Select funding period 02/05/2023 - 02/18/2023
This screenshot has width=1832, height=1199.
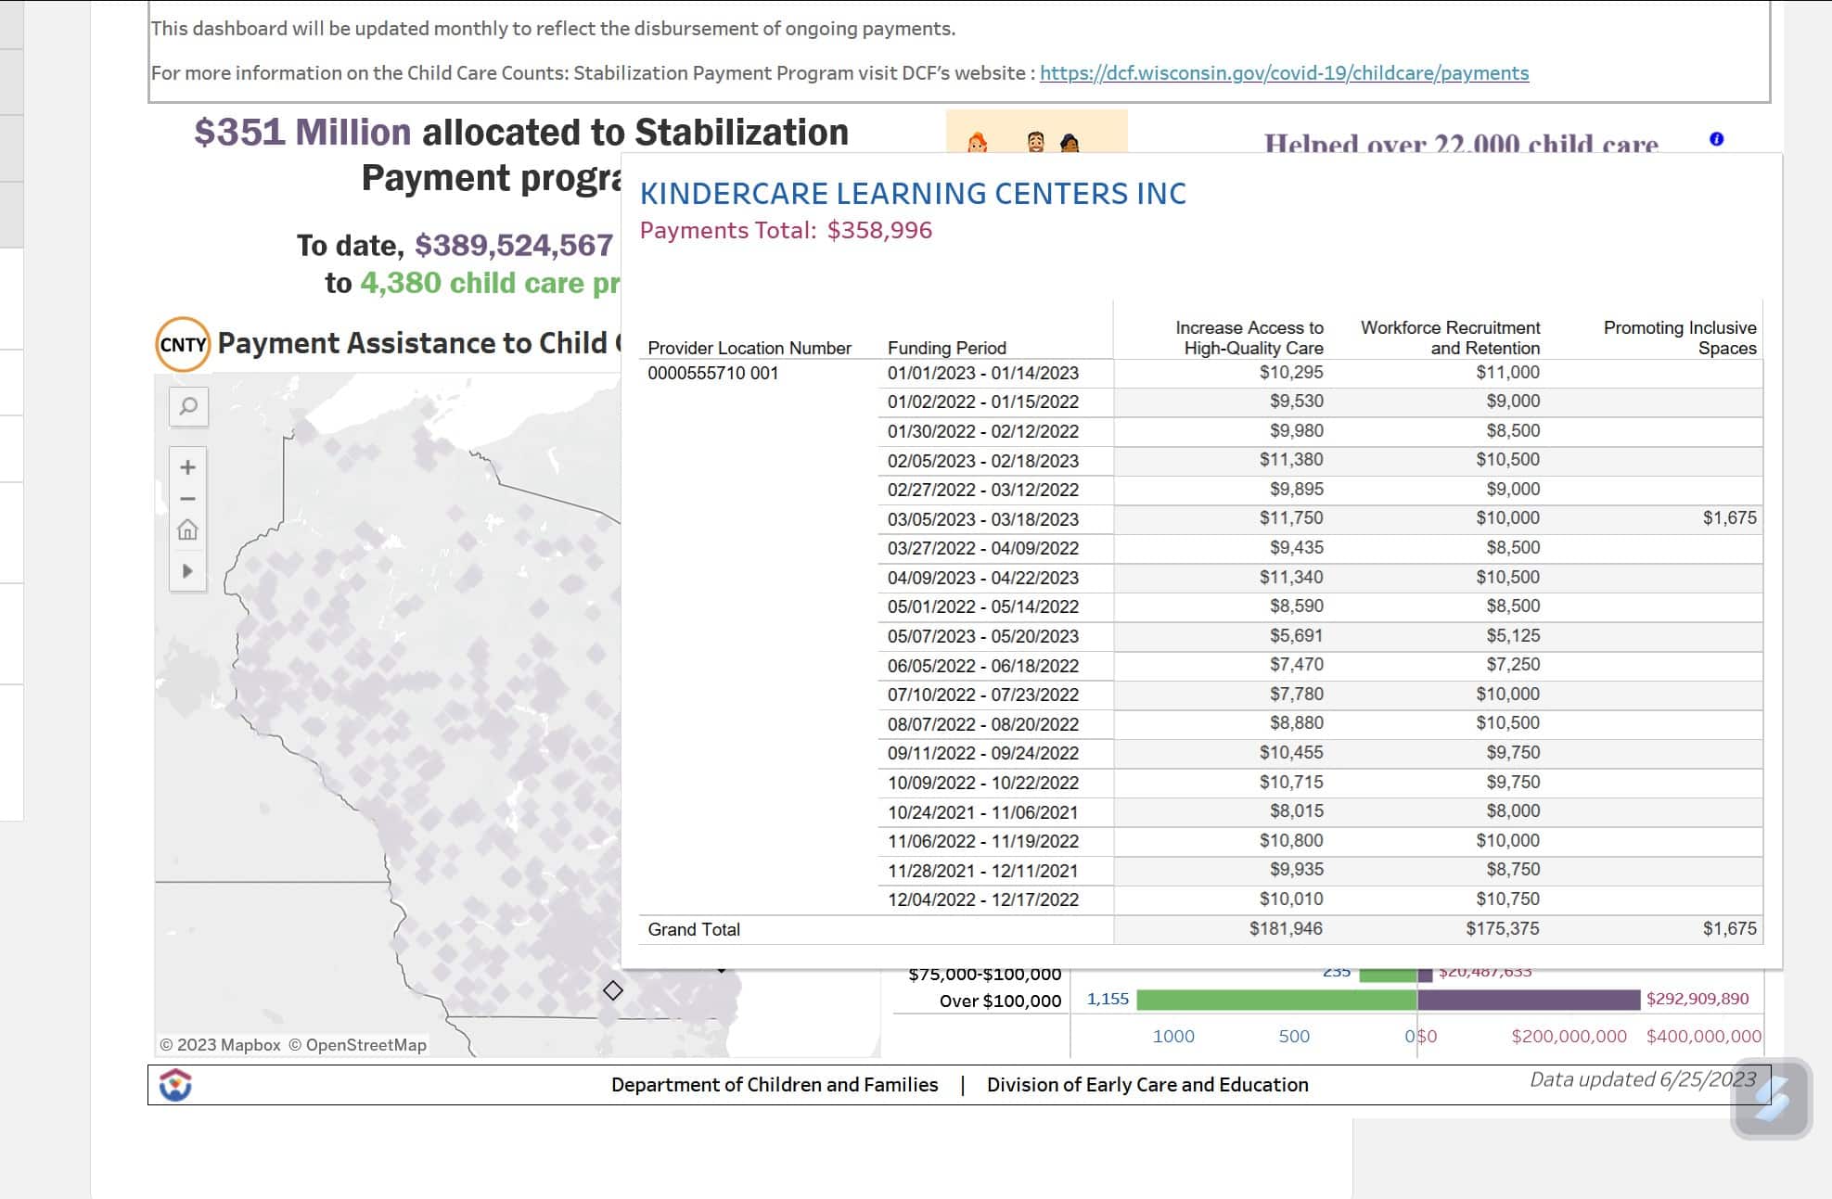[x=982, y=461]
